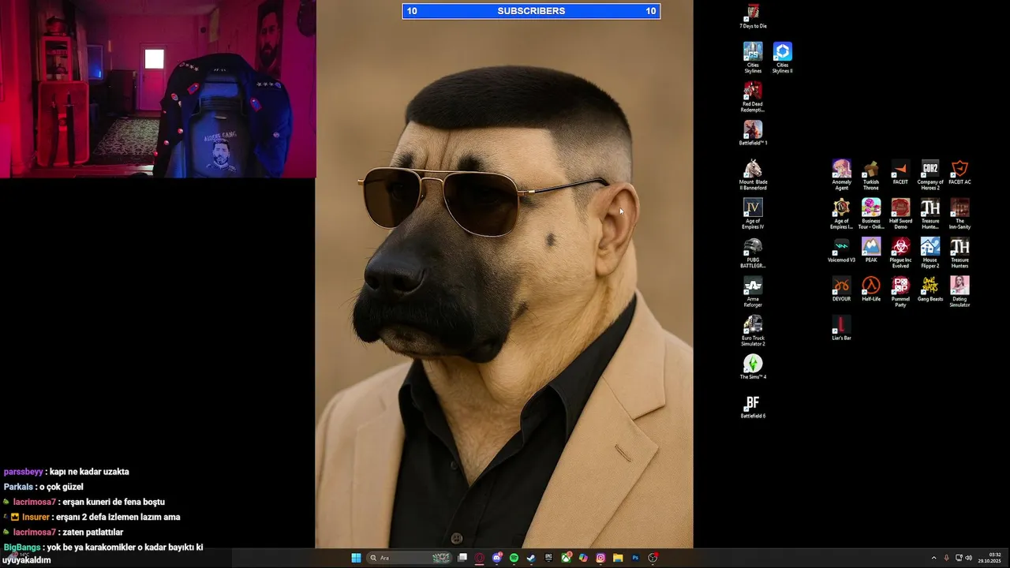Open the PEAK game icon

[870, 249]
